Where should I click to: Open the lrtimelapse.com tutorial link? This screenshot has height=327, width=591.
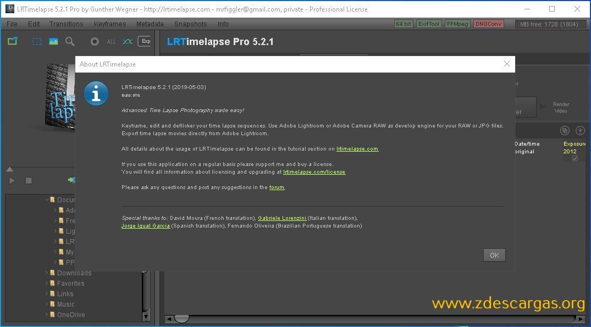point(357,149)
